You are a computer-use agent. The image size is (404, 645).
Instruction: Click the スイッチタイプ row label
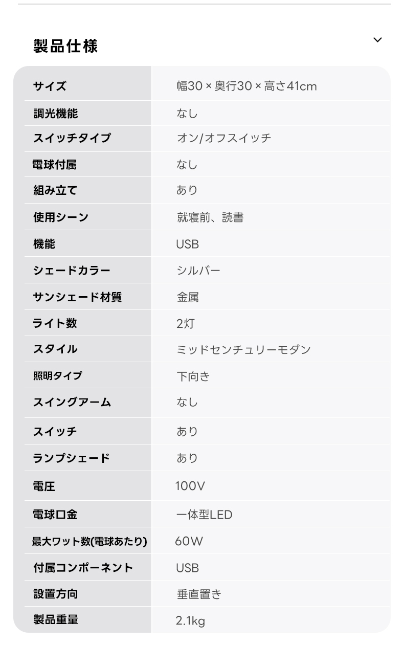tap(72, 138)
